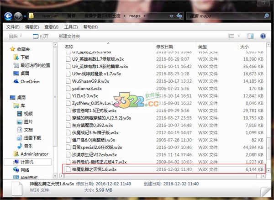Open the 帮助(H) menu
The height and width of the screenshot is (200, 274).
(x=90, y=27)
